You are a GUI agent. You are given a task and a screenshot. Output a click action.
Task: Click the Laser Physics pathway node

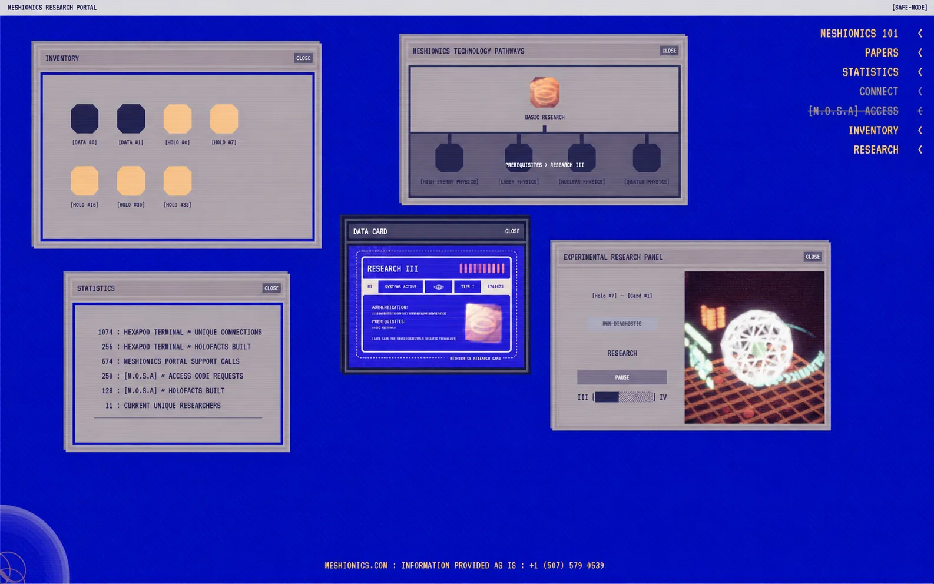(x=518, y=158)
